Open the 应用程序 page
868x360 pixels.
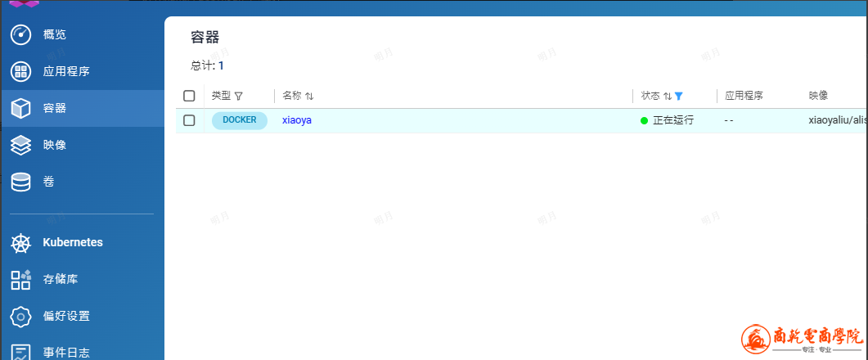66,71
